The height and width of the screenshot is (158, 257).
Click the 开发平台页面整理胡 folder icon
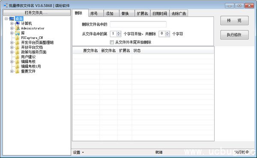(18, 43)
